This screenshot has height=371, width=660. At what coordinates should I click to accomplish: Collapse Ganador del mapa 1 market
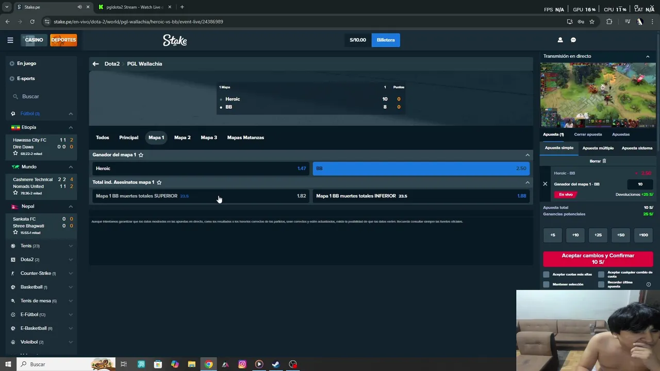[527, 155]
